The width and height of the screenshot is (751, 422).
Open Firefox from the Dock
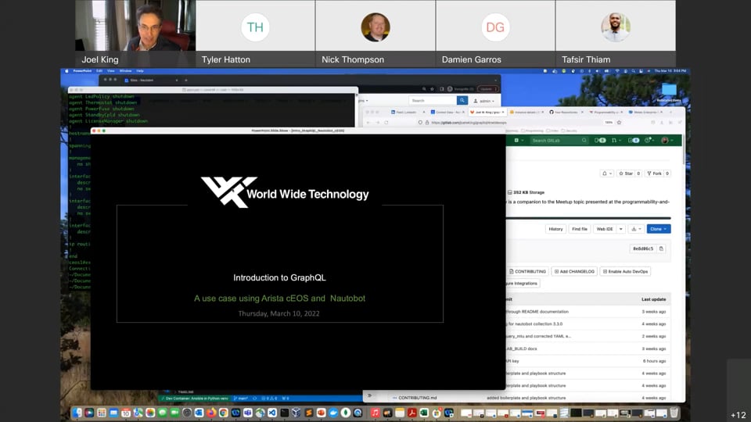pyautogui.click(x=211, y=413)
